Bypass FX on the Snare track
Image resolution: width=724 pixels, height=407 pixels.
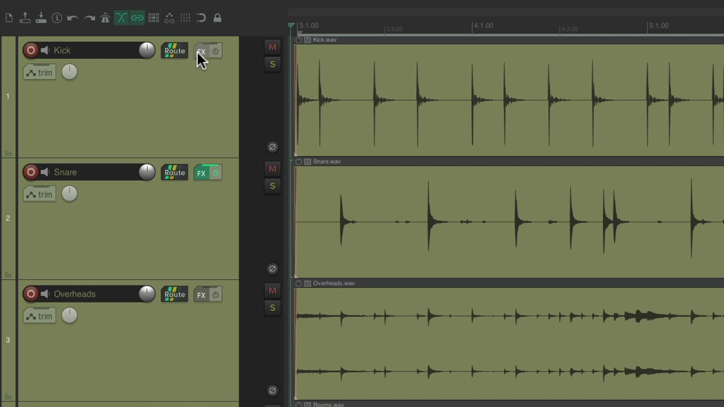[216, 173]
